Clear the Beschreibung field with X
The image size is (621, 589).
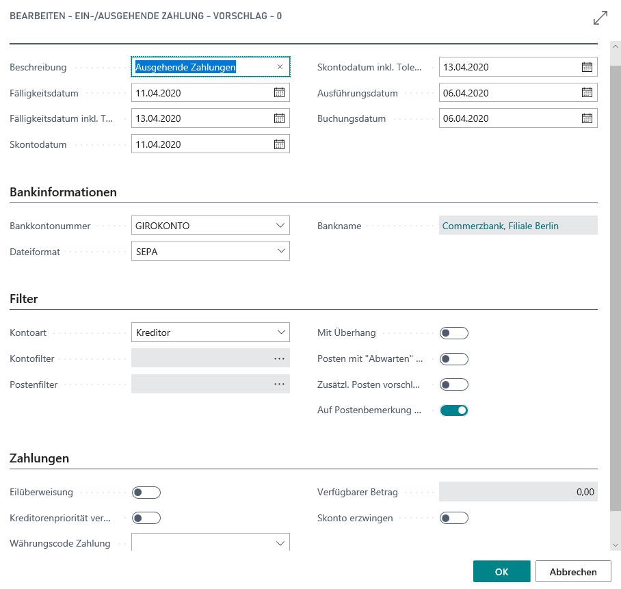pos(280,67)
